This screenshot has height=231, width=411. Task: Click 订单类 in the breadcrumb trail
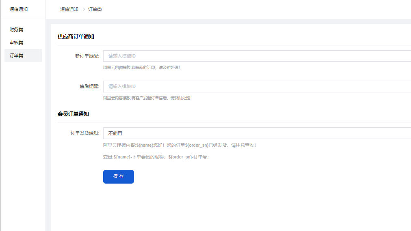pyautogui.click(x=95, y=9)
